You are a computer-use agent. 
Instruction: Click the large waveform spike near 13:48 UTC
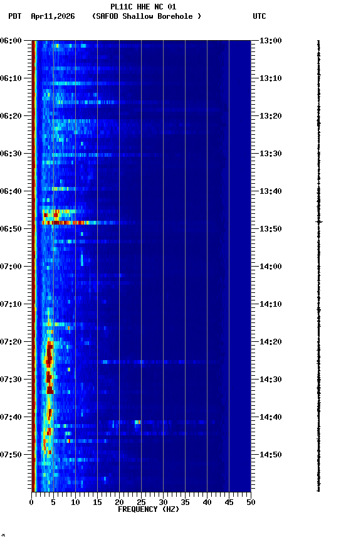318,221
